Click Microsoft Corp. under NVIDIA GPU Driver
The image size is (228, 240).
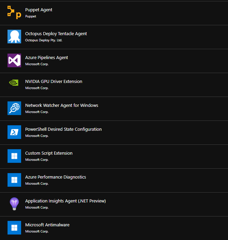coord(37,88)
